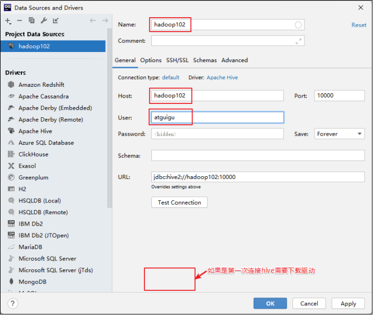Image resolution: width=373 pixels, height=315 pixels.
Task: Click the Cancel button
Action: [x=309, y=303]
